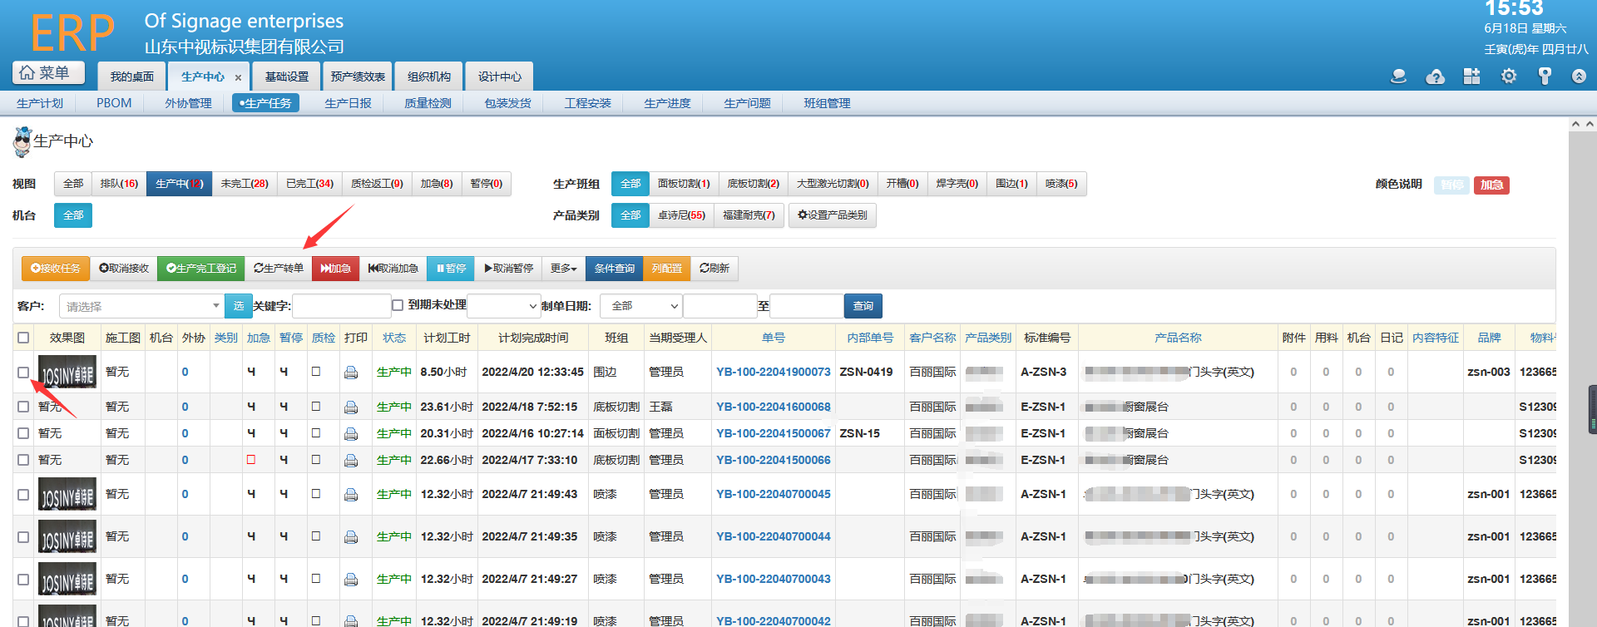Click 取消加急 toolbar button
This screenshot has width=1597, height=627.
click(x=393, y=269)
